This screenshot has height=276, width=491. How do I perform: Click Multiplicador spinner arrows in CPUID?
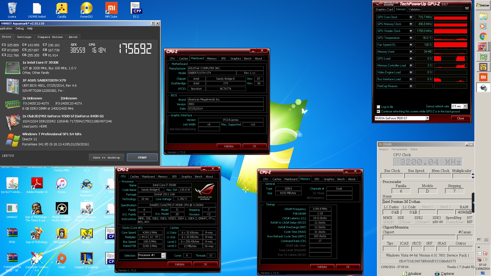[473, 176]
